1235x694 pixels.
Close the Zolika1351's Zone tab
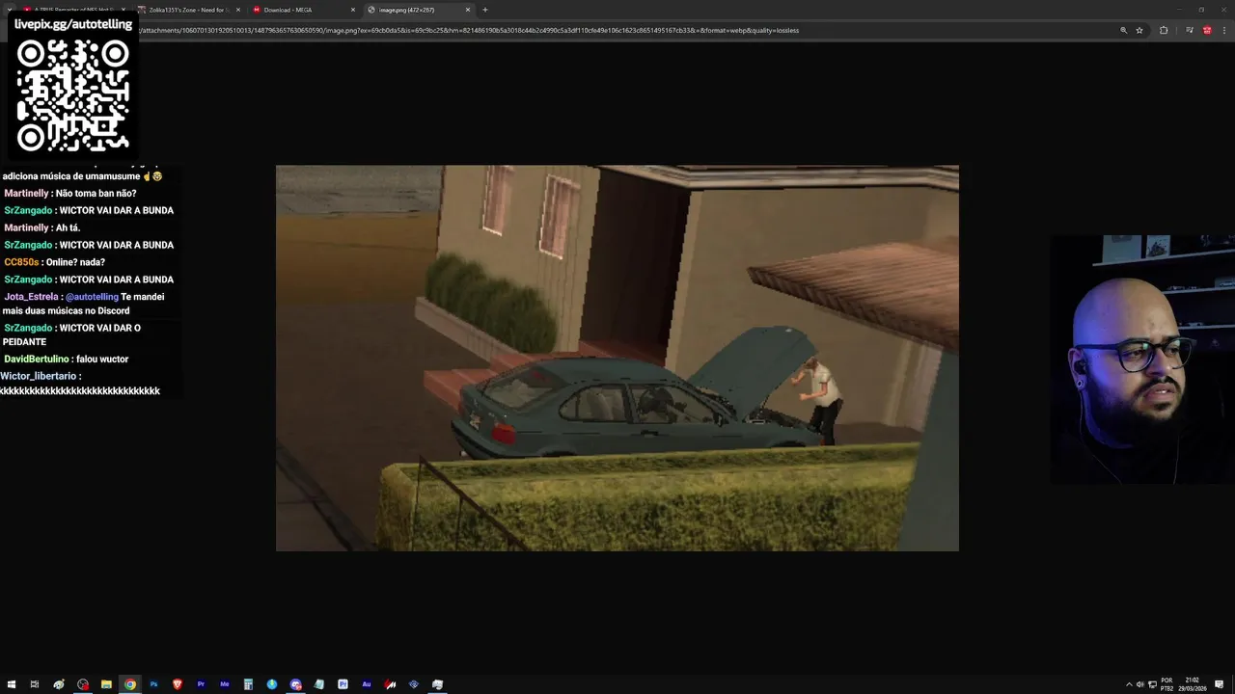[237, 10]
